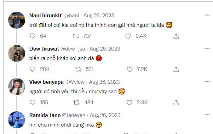Reply to Nani hirunkit's tweet

click(33, 36)
